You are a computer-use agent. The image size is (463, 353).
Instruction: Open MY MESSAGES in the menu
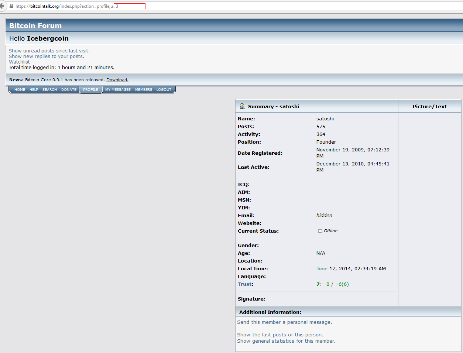click(118, 90)
